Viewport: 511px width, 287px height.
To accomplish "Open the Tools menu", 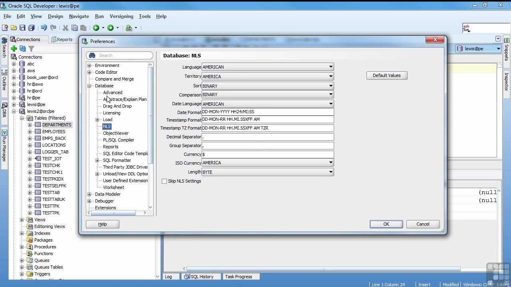I will click(145, 16).
